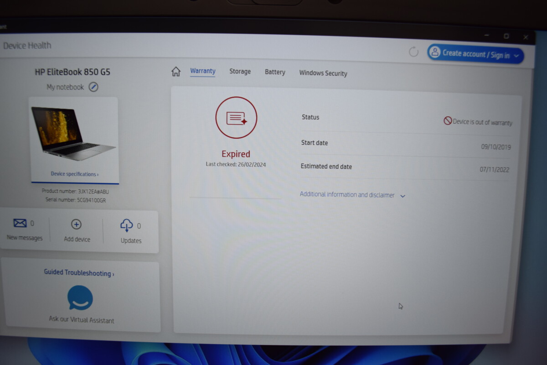Click the My notebook label
The width and height of the screenshot is (547, 365).
(65, 87)
